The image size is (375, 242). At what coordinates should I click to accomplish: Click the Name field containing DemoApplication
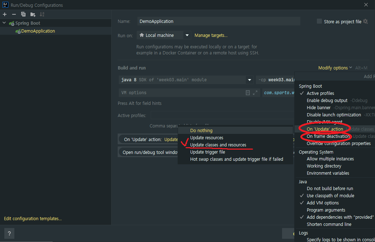click(219, 21)
